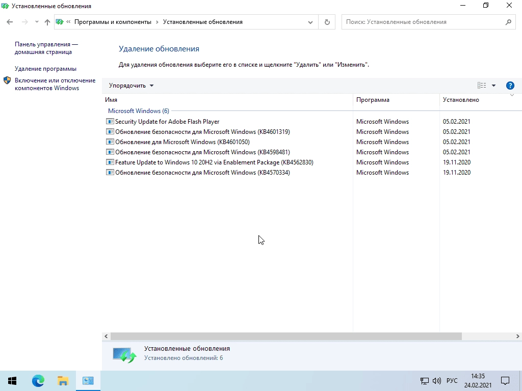Open recent locations dropdown arrow

point(37,22)
